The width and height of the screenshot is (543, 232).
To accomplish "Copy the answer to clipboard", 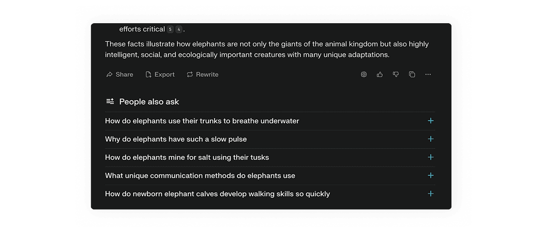I will click(412, 74).
